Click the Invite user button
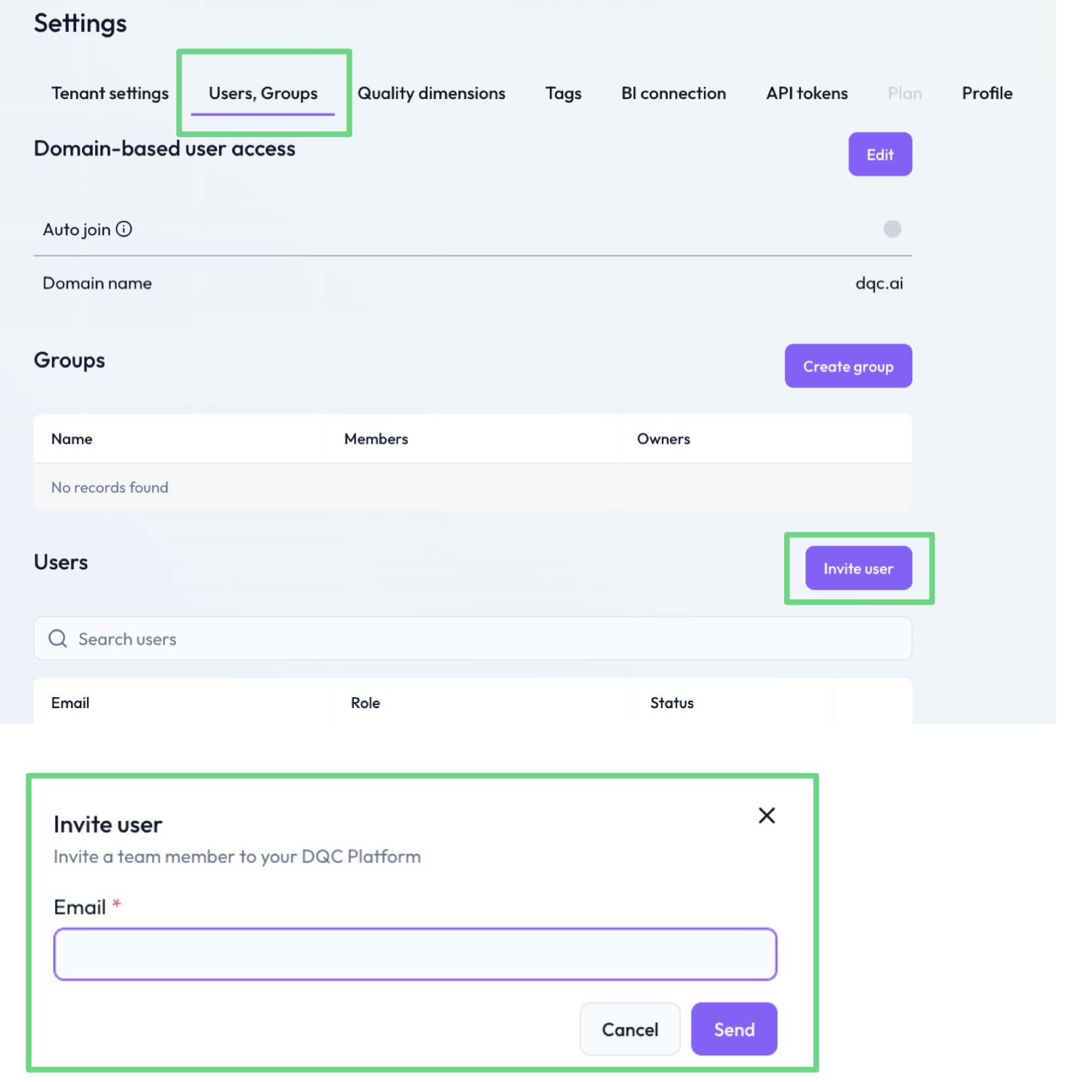This screenshot has width=1075, height=1082. (858, 569)
